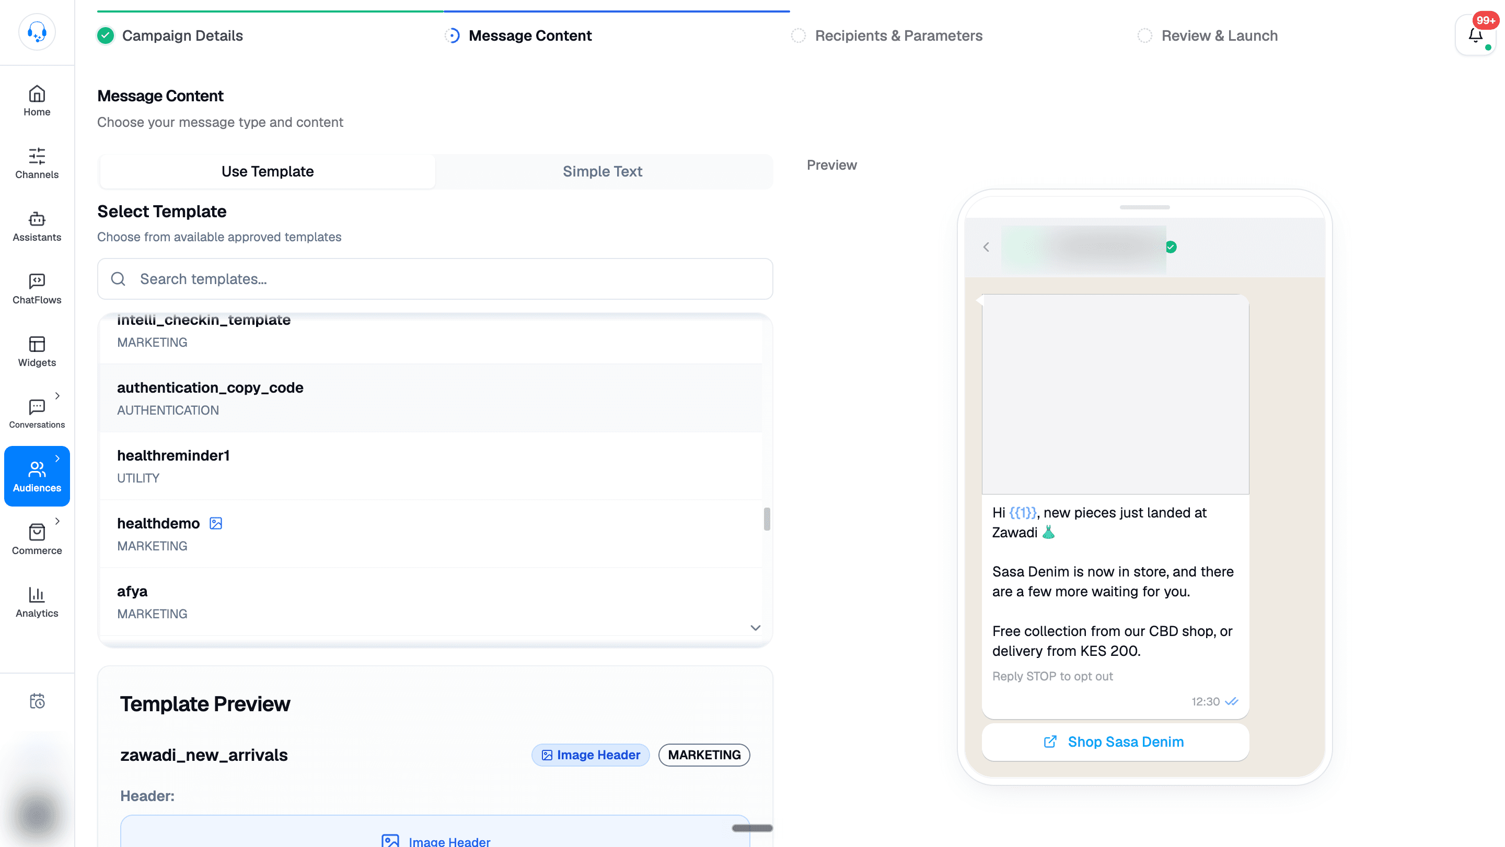The height and width of the screenshot is (847, 1505).
Task: Click the green check on Campaign Details
Action: (x=106, y=36)
